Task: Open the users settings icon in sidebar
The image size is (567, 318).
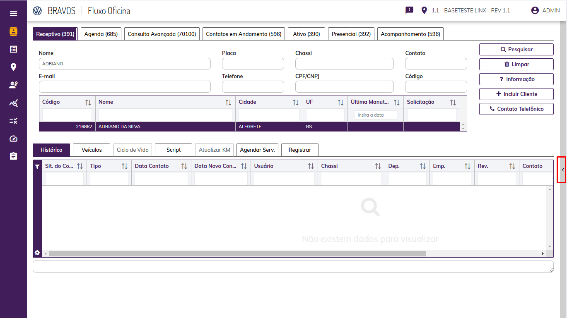Action: [13, 85]
